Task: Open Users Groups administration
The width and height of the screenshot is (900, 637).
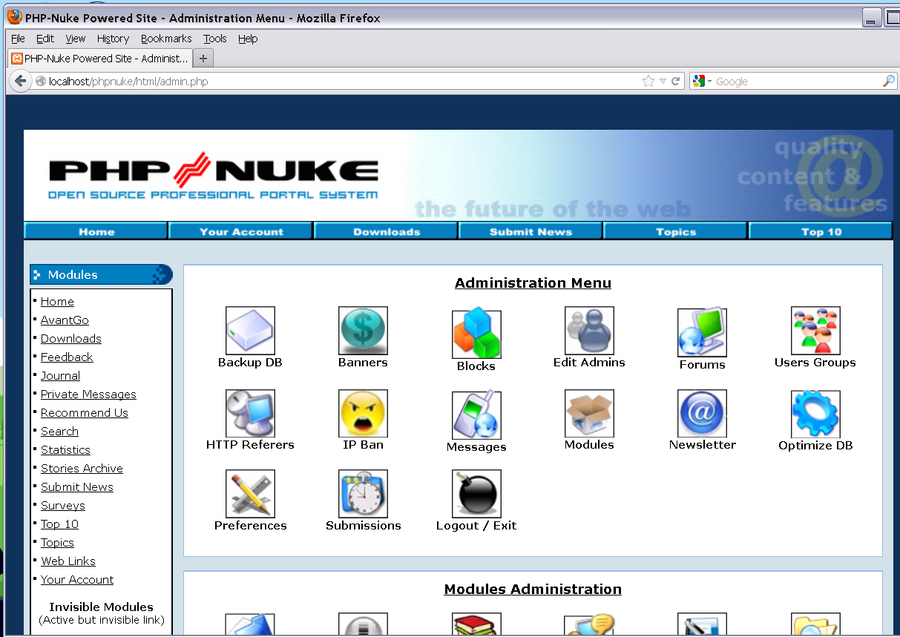Action: click(815, 331)
